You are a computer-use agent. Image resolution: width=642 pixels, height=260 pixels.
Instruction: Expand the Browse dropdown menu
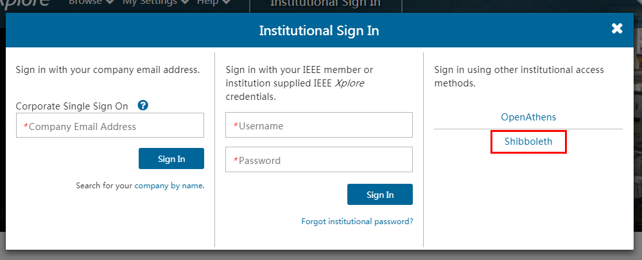92,3
